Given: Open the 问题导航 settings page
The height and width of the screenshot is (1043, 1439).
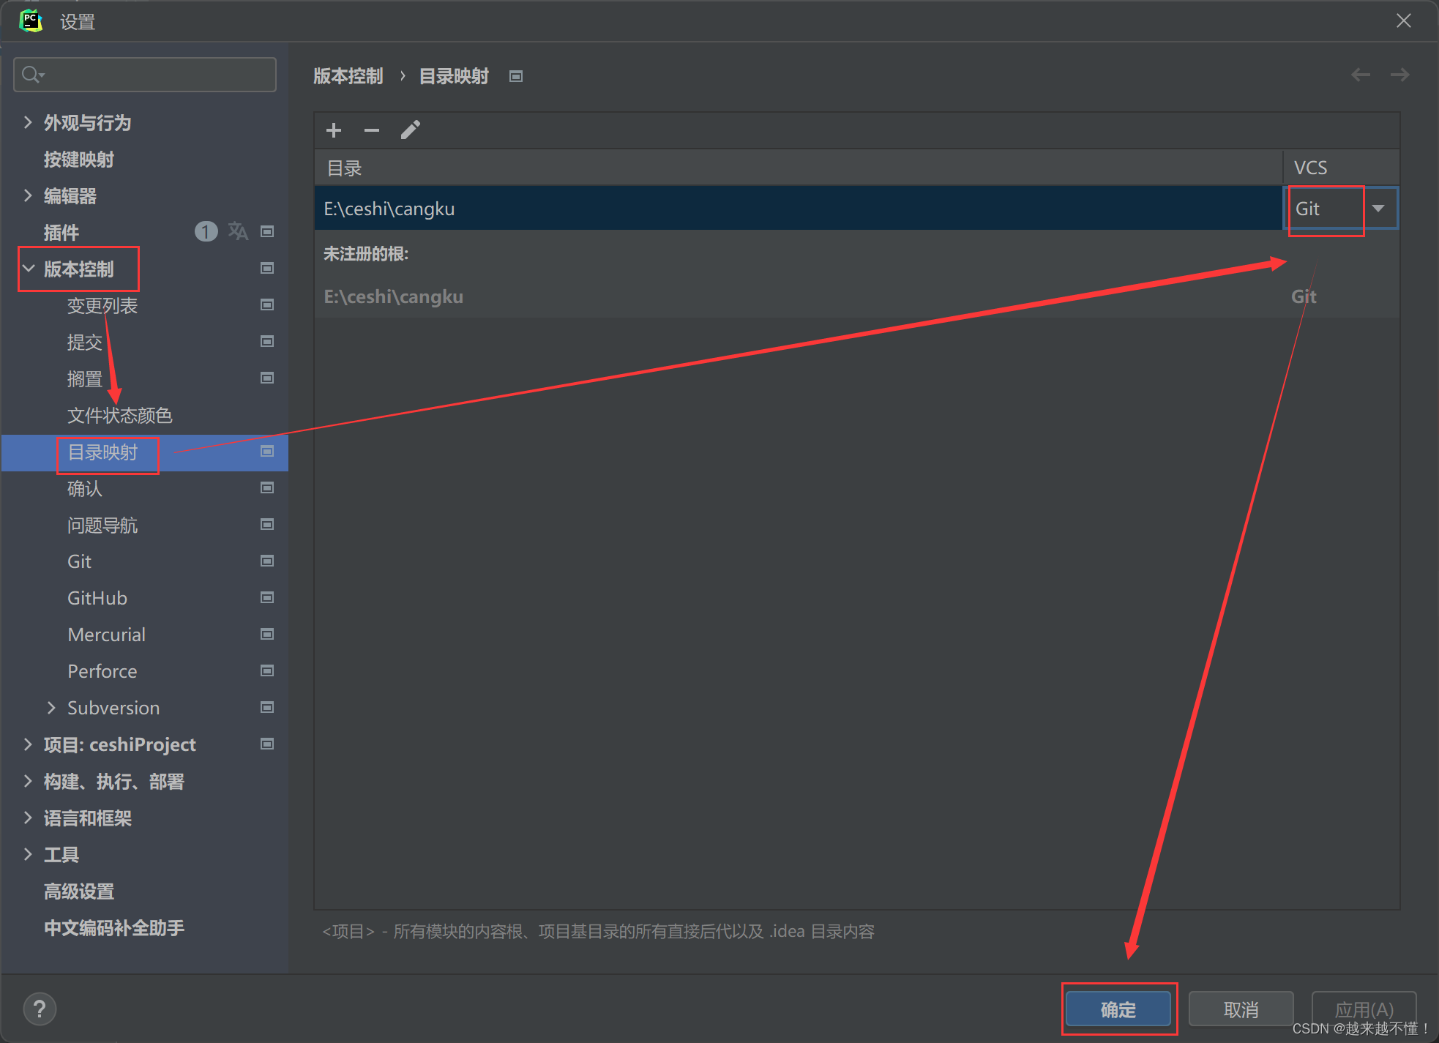Looking at the screenshot, I should (x=102, y=526).
